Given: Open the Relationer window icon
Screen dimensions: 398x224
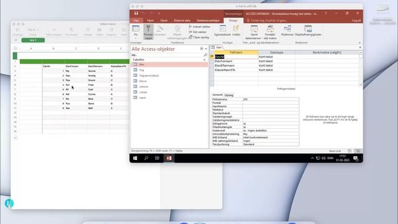Looking at the screenshot, I should [287, 30].
